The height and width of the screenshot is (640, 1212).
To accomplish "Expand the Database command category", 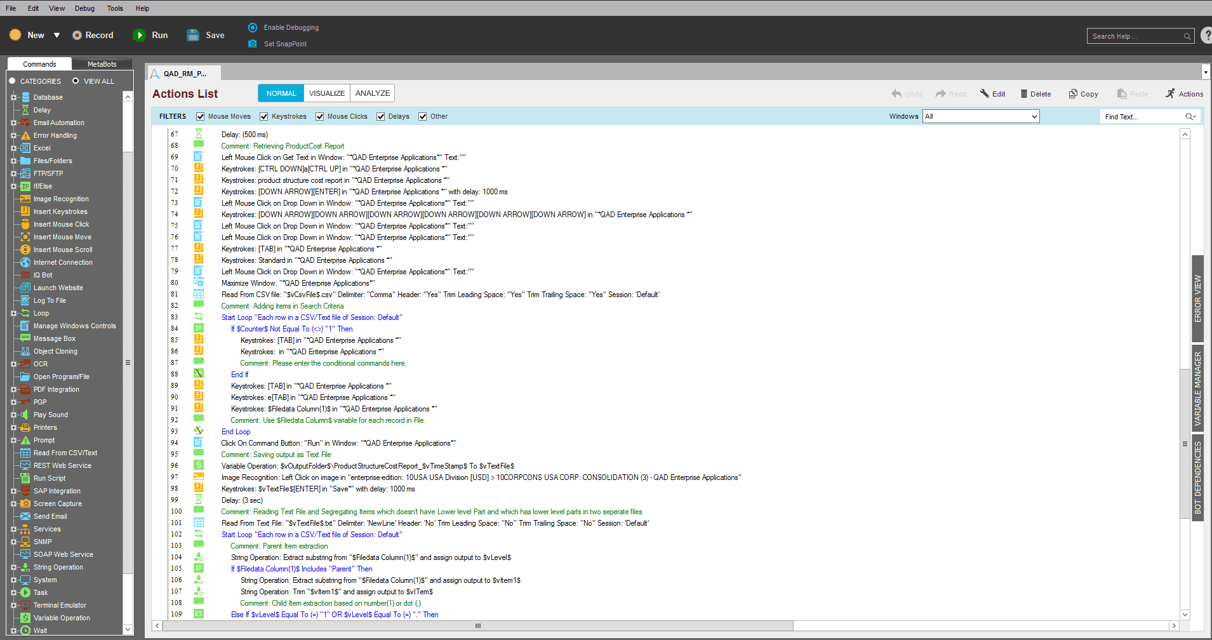I will pos(13,97).
